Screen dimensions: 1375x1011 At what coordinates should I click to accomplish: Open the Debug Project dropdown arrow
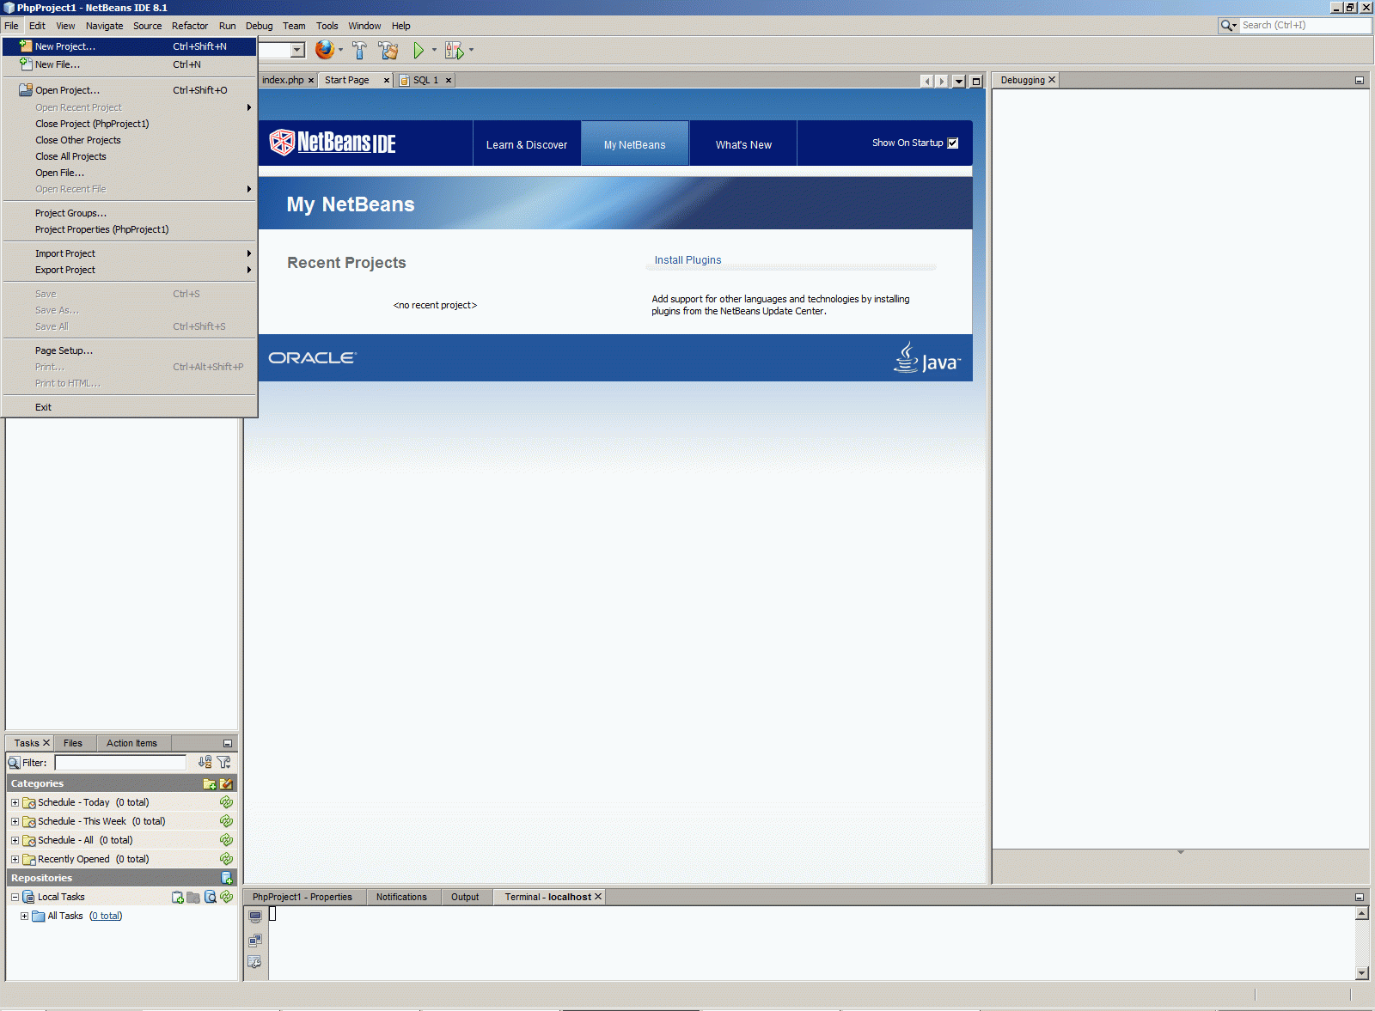pyautogui.click(x=471, y=51)
